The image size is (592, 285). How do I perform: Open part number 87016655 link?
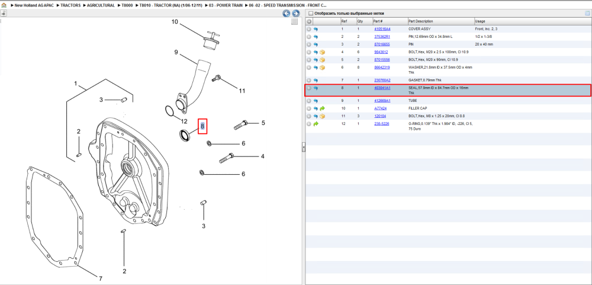382,44
